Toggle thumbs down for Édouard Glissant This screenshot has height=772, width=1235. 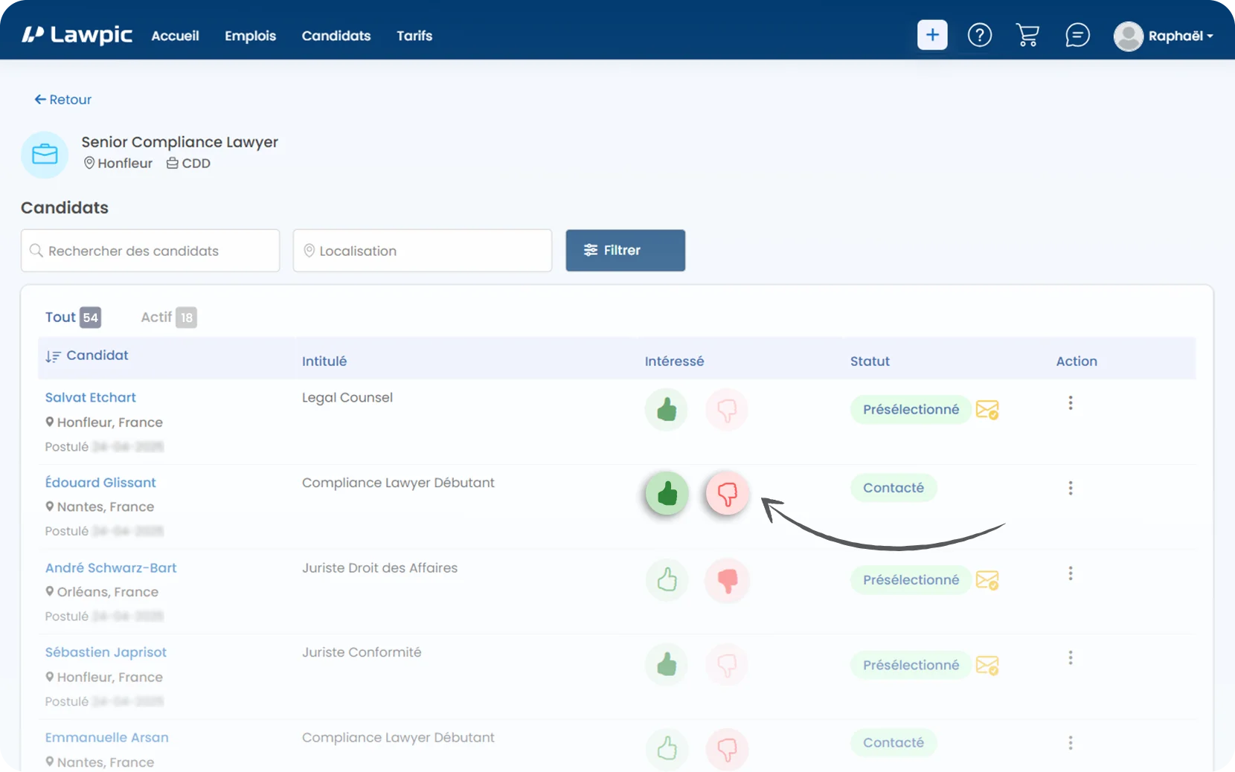point(727,493)
